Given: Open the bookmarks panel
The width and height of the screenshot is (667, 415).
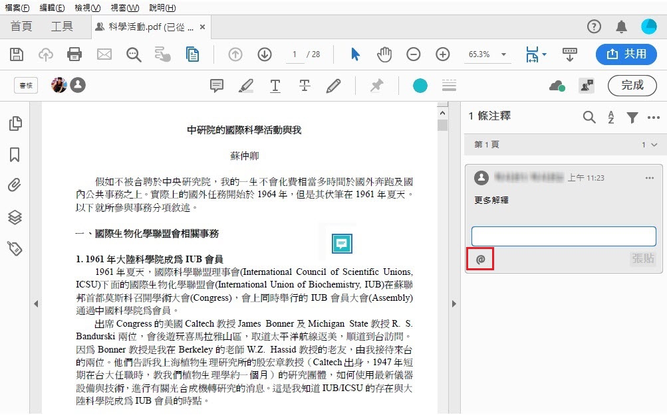Looking at the screenshot, I should (15, 153).
